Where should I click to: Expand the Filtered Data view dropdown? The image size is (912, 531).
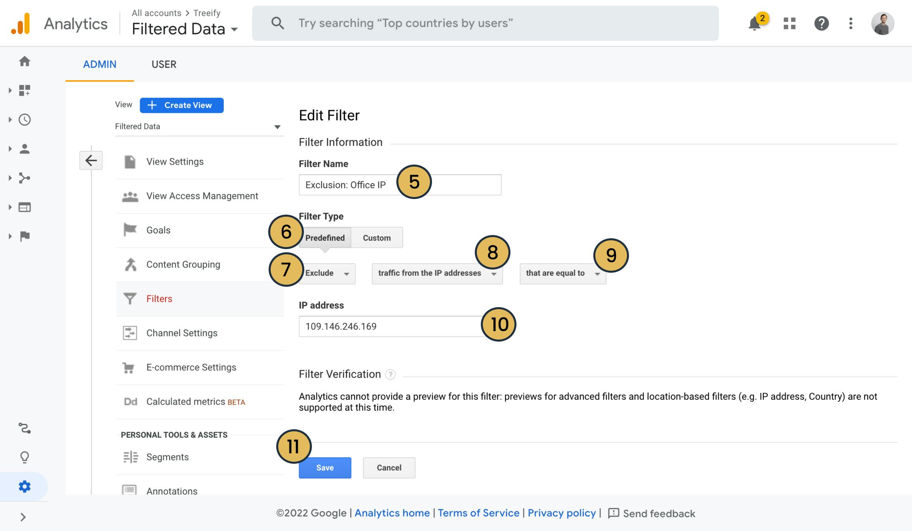pyautogui.click(x=276, y=127)
